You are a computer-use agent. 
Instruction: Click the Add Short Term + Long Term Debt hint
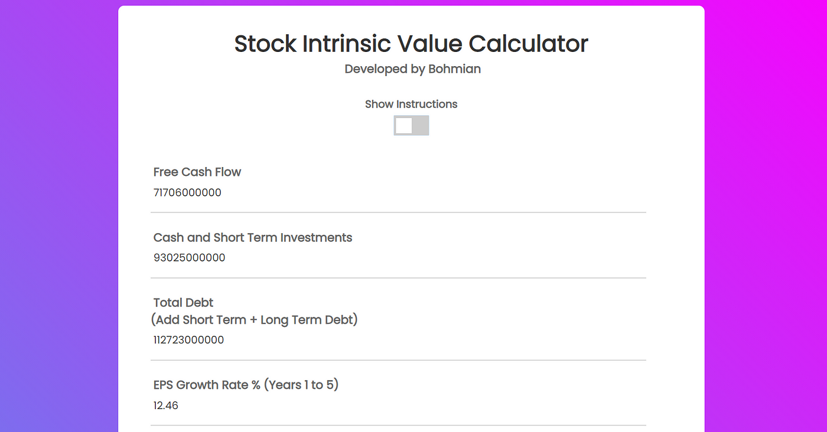[x=254, y=320]
